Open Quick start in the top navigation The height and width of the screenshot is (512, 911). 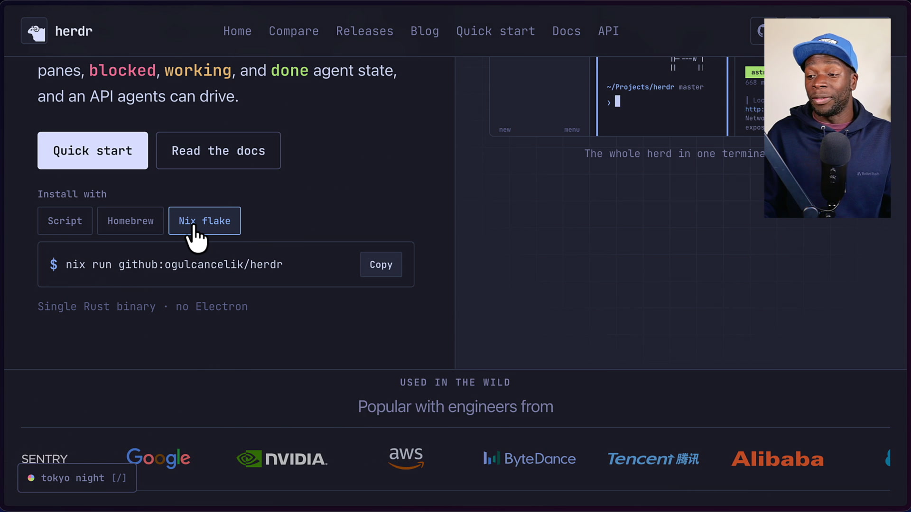tap(495, 31)
